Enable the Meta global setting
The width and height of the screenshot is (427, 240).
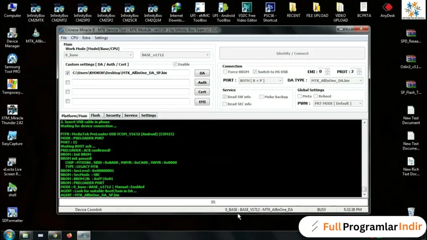[299, 96]
